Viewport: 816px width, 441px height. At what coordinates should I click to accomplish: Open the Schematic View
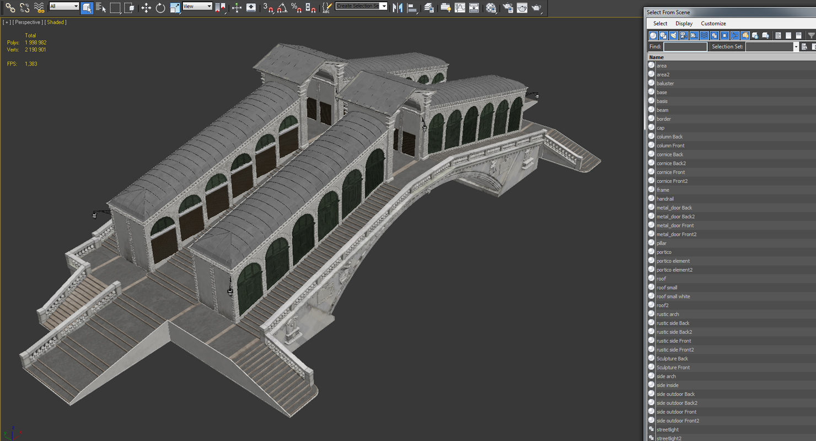(x=474, y=8)
